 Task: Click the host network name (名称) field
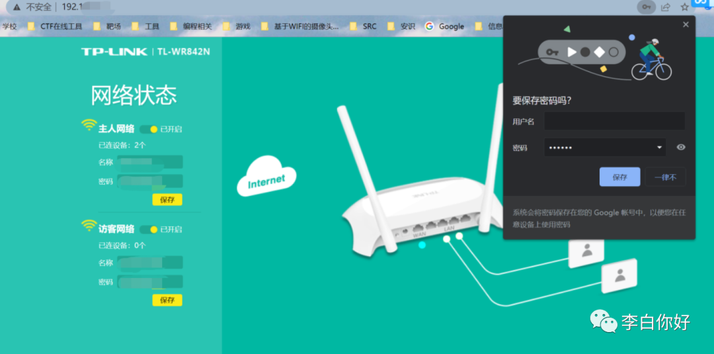point(150,161)
